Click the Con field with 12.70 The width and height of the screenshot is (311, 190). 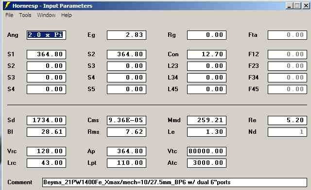pos(207,54)
